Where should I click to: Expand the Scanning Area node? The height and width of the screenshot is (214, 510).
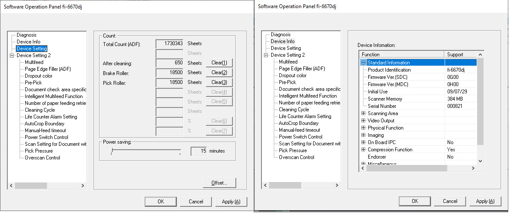[x=363, y=114]
